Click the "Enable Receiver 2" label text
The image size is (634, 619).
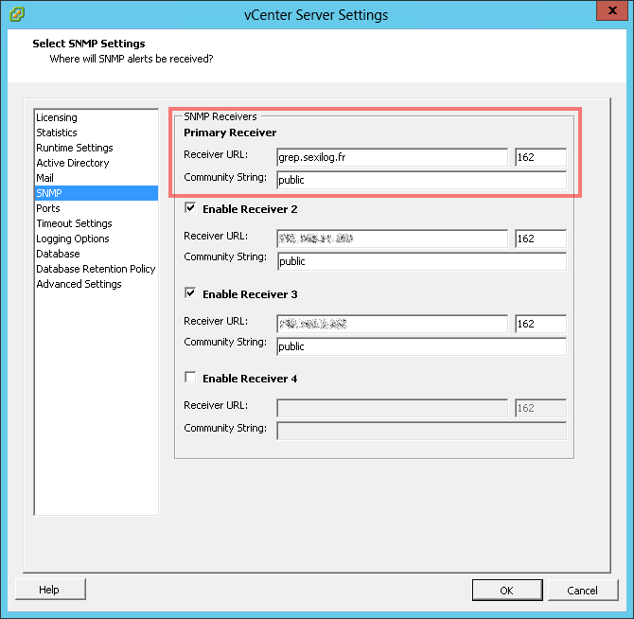(250, 209)
